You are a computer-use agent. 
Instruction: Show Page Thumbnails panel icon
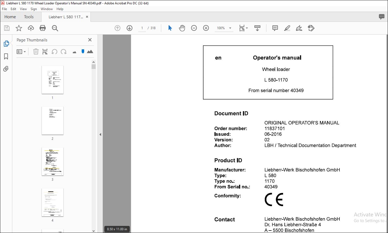pyautogui.click(x=6, y=44)
